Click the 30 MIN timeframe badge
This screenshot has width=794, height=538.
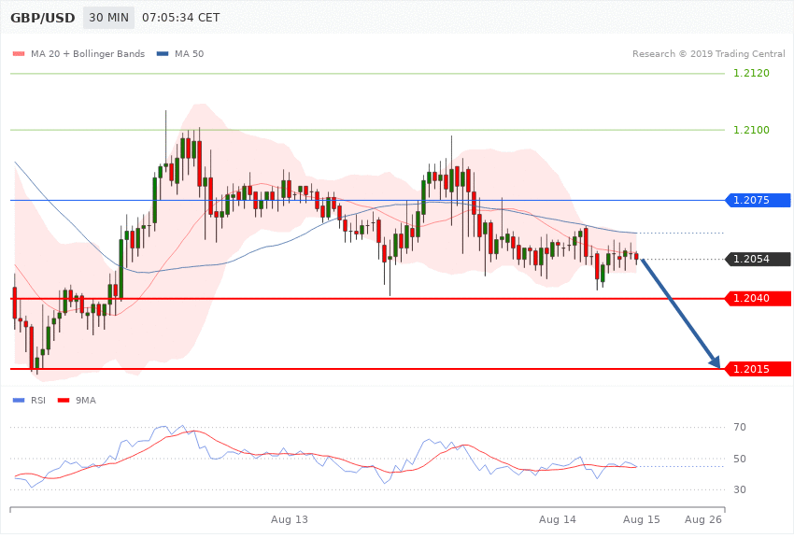[x=109, y=18]
